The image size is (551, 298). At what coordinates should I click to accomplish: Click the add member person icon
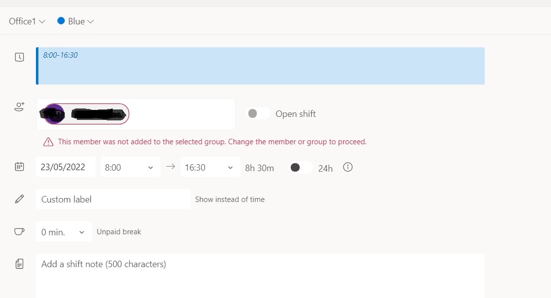[x=19, y=106]
